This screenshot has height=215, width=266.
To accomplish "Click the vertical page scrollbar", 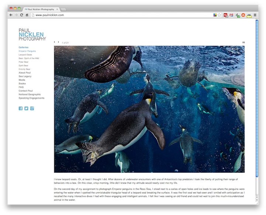I will [257, 110].
